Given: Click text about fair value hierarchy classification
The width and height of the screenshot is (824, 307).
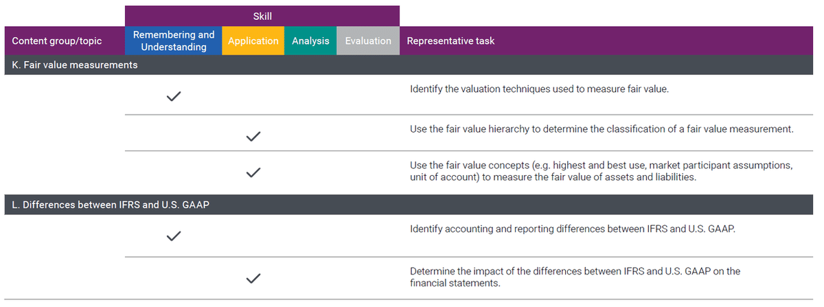Looking at the screenshot, I should coord(602,129).
